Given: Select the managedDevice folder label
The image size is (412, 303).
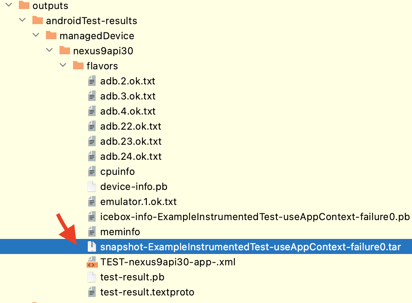Looking at the screenshot, I should 97,35.
